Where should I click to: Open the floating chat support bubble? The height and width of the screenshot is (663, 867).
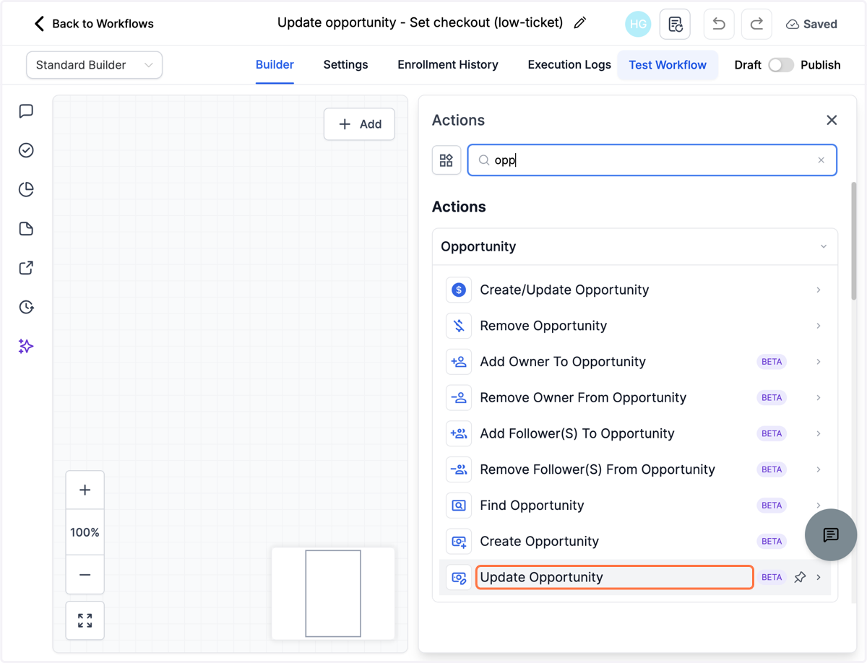(x=831, y=534)
